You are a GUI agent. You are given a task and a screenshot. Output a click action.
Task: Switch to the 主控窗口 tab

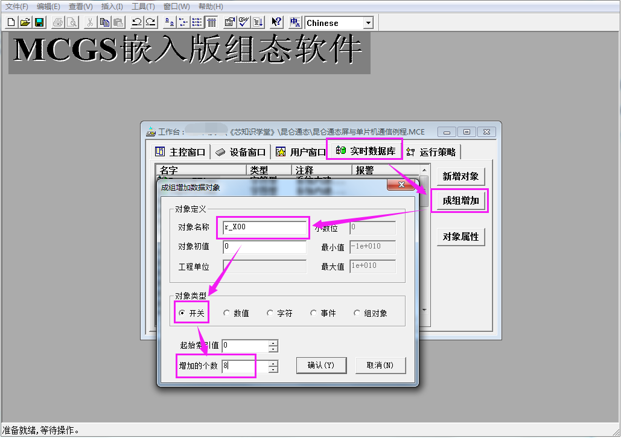(180, 151)
